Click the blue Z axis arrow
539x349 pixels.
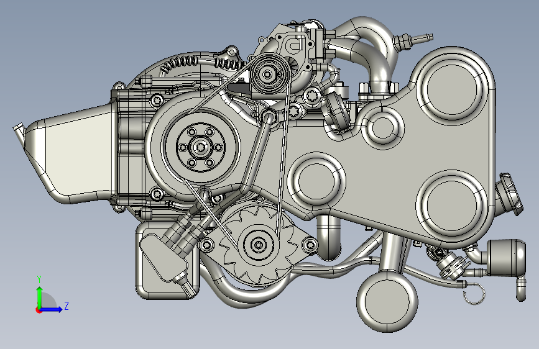(x=52, y=309)
